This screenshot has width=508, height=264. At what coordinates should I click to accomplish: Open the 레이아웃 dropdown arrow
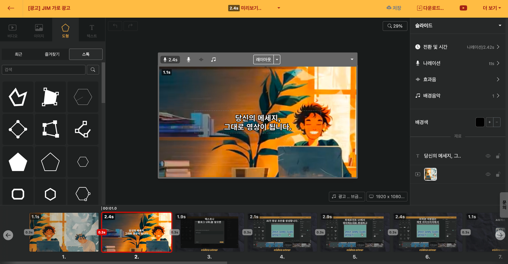(277, 60)
